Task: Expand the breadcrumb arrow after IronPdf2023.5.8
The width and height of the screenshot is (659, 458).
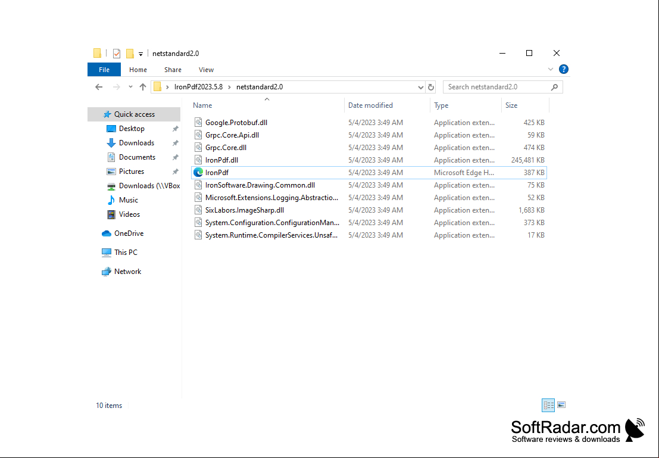Action: tap(229, 87)
